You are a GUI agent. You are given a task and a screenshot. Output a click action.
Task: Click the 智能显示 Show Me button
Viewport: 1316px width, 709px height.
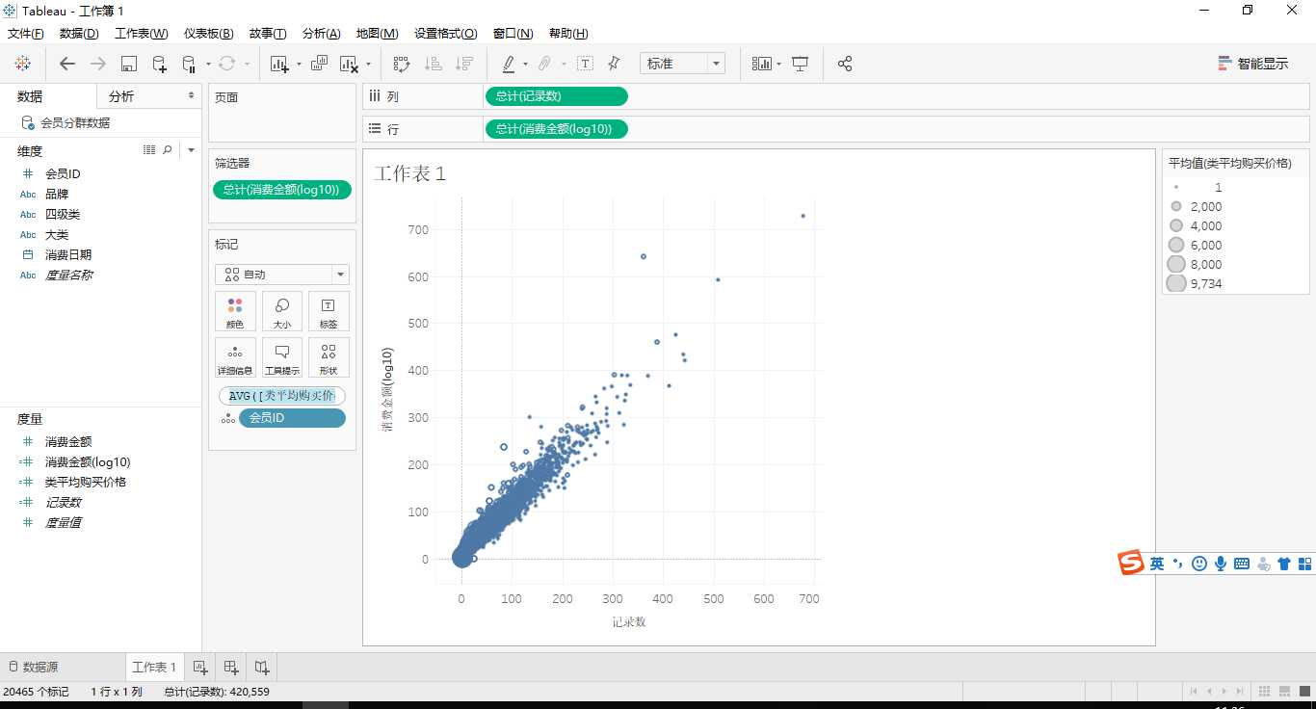coord(1253,64)
